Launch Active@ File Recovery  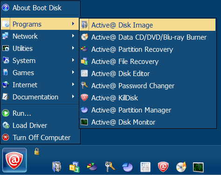(x=147, y=62)
